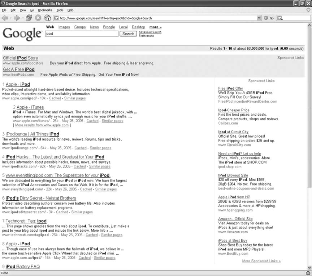Click More Sponsored Links
The width and height of the screenshot is (312, 276).
(261, 261)
